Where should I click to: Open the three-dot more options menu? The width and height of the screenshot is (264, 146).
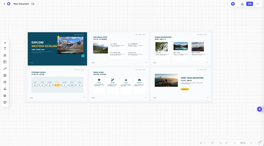(258, 4)
